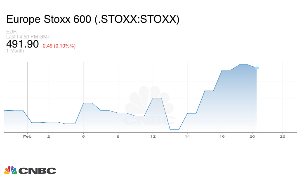
Task: Click the 26 date tick on x-axis
Action: tap(283, 136)
